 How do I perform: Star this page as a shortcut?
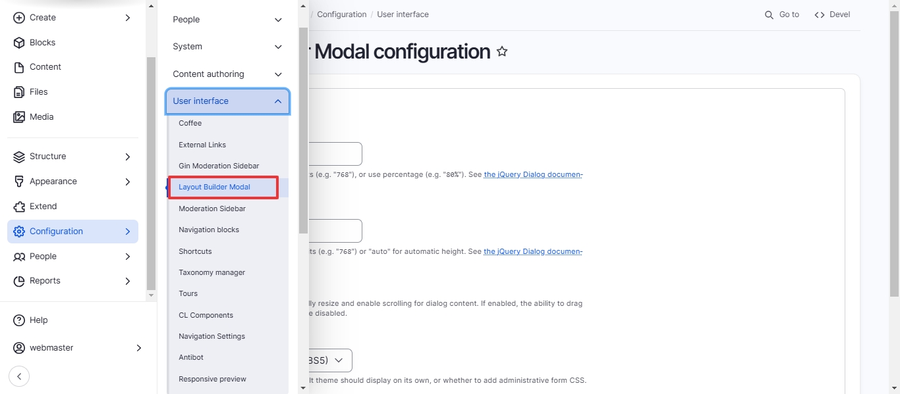[502, 51]
